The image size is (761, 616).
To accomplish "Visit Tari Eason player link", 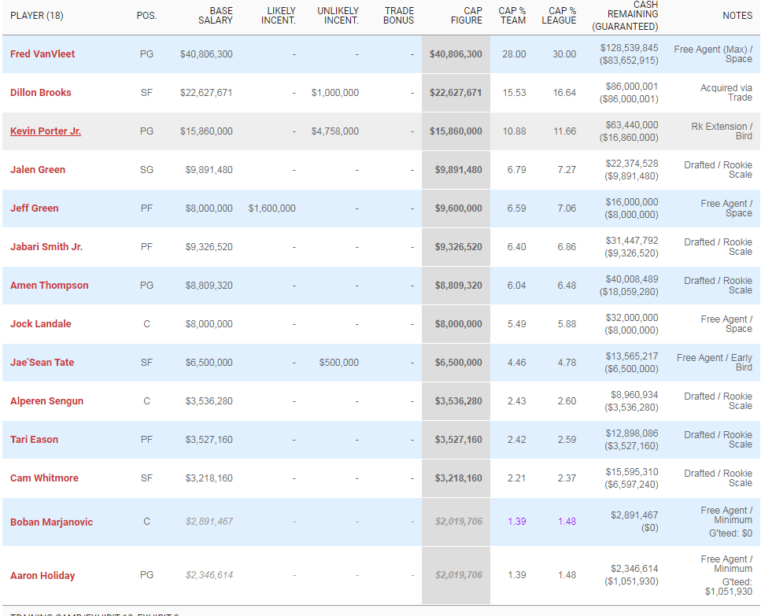I will coord(34,440).
